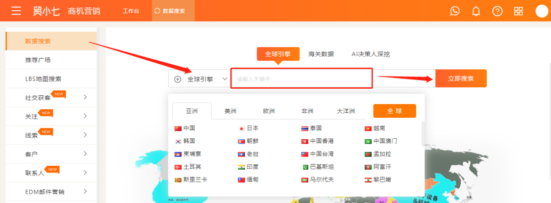Select 美洲 continent tab

(x=231, y=111)
